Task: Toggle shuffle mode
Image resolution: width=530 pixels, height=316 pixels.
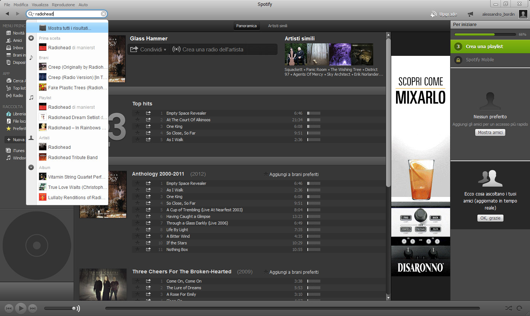Action: point(508,308)
